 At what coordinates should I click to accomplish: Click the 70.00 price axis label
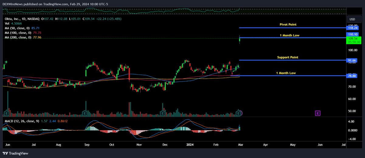click(352, 87)
